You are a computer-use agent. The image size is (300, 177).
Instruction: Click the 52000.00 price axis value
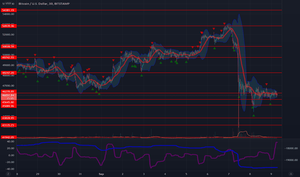click(x=8, y=35)
